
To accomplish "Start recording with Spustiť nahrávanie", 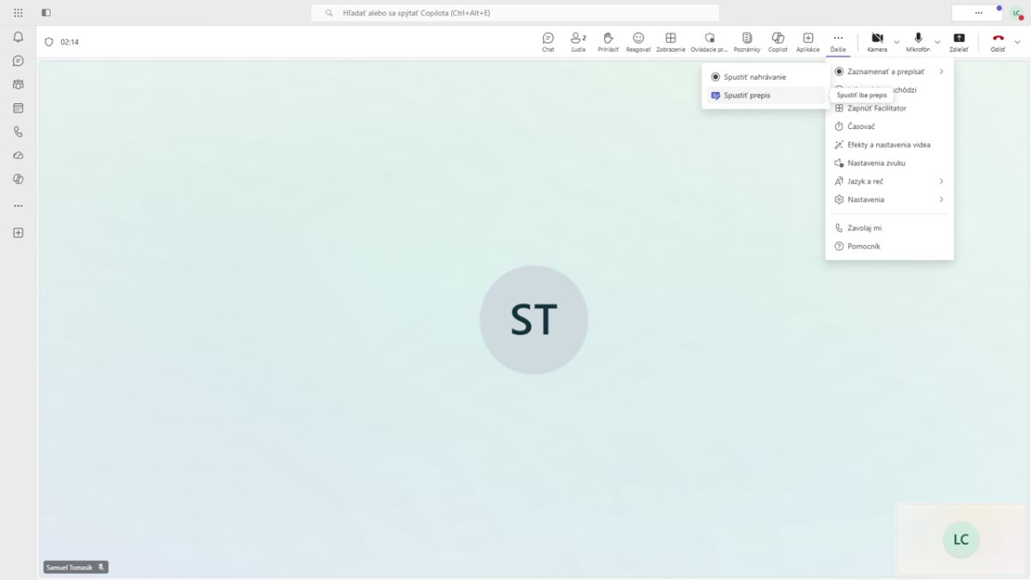I will pos(754,77).
